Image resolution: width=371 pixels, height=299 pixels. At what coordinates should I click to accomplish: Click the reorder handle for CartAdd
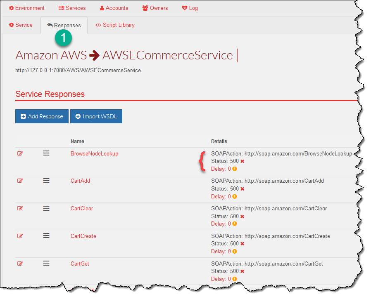point(46,181)
